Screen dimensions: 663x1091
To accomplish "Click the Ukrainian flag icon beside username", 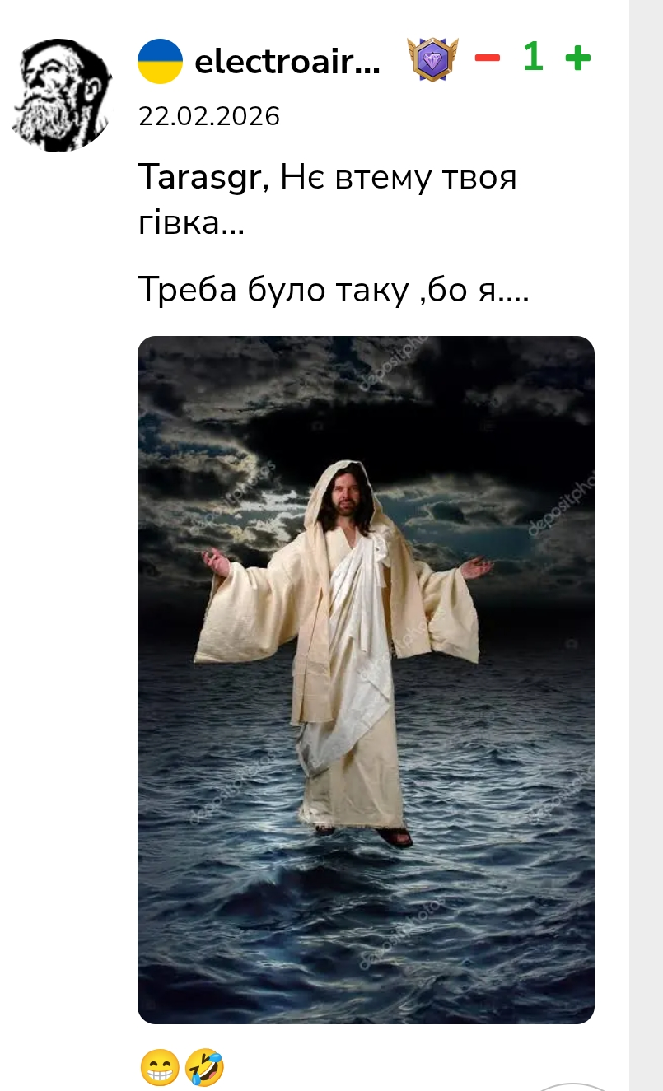I will click(x=160, y=61).
